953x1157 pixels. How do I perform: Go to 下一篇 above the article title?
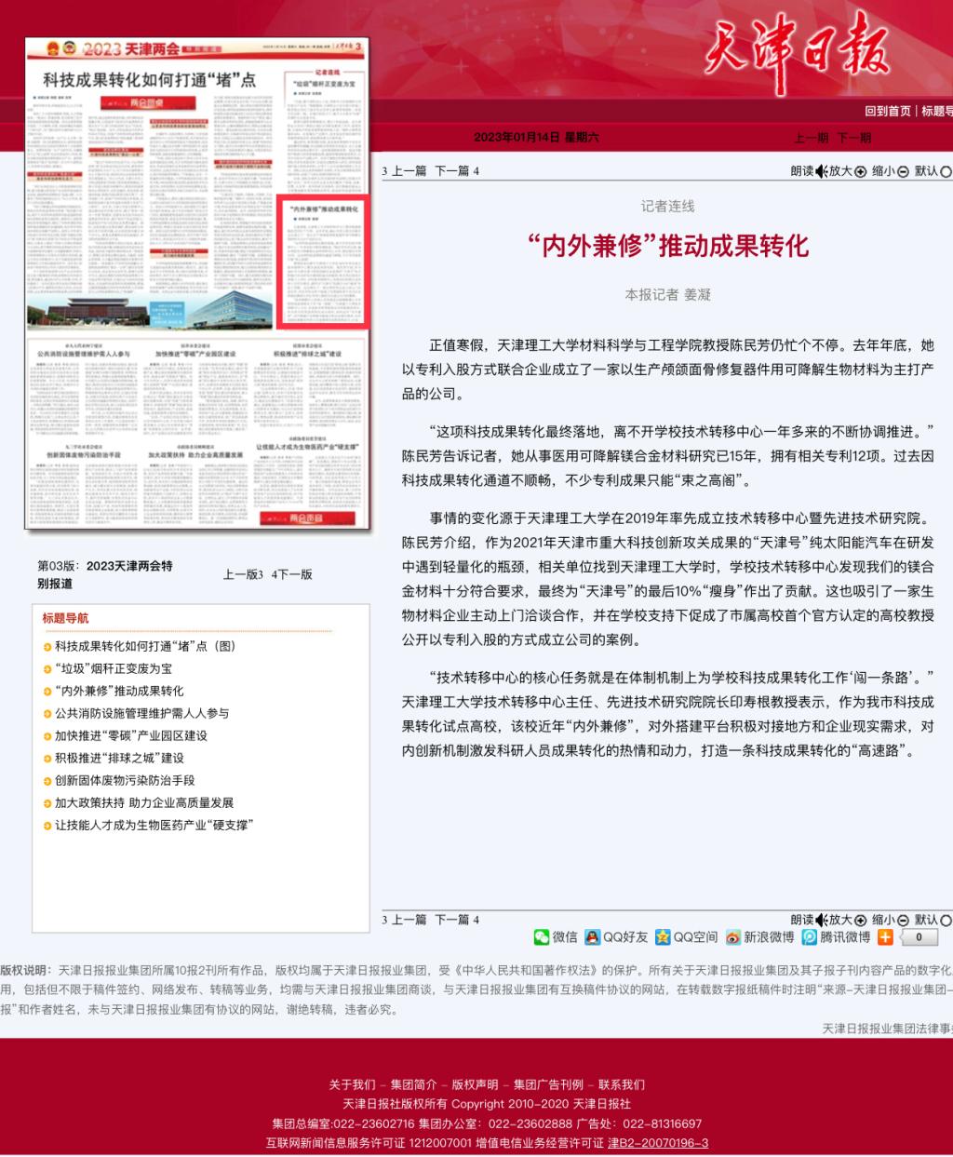click(x=452, y=171)
